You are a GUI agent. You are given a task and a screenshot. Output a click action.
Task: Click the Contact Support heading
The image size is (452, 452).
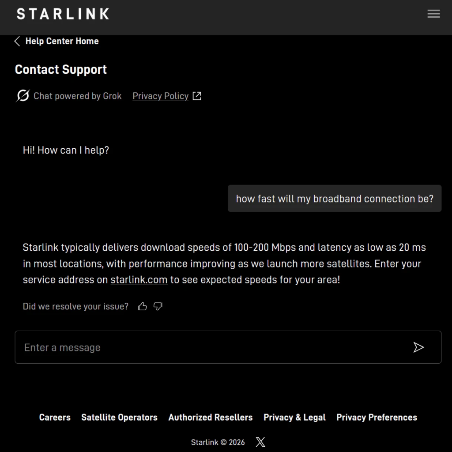tap(61, 70)
